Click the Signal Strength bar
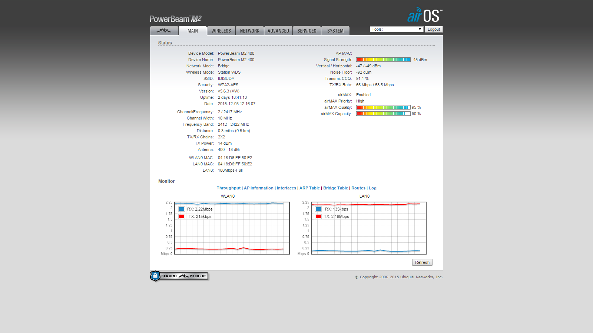This screenshot has width=593, height=333. click(x=383, y=60)
